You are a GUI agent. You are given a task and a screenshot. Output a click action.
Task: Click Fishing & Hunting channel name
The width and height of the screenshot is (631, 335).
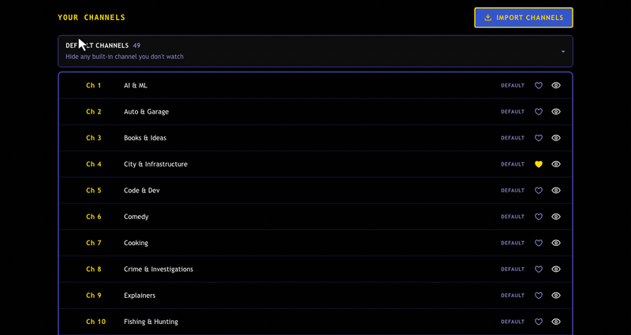click(x=151, y=322)
